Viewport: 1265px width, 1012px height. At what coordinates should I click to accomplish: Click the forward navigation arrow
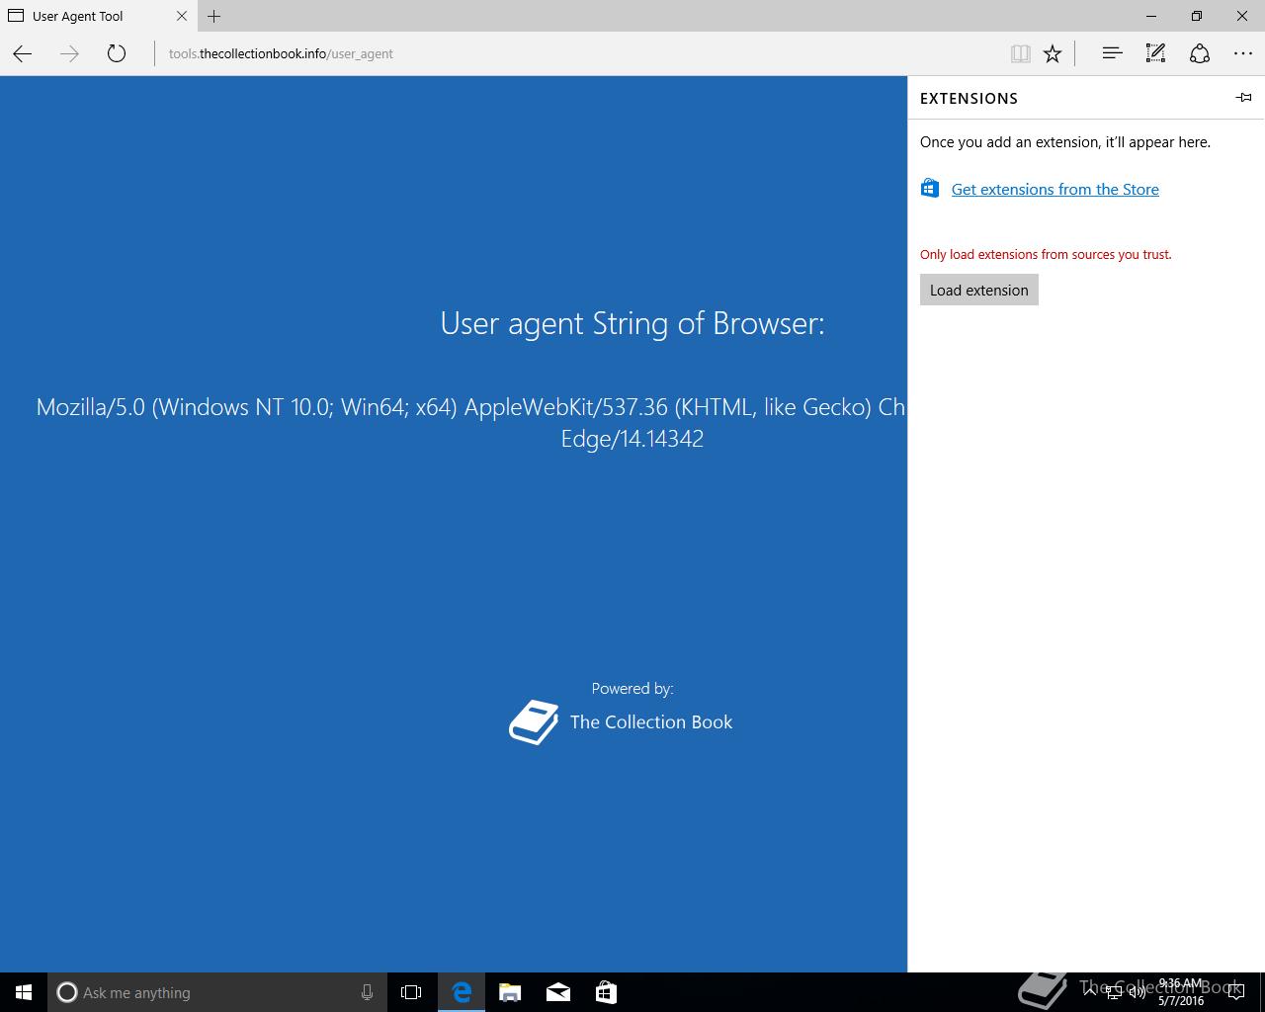(x=69, y=53)
